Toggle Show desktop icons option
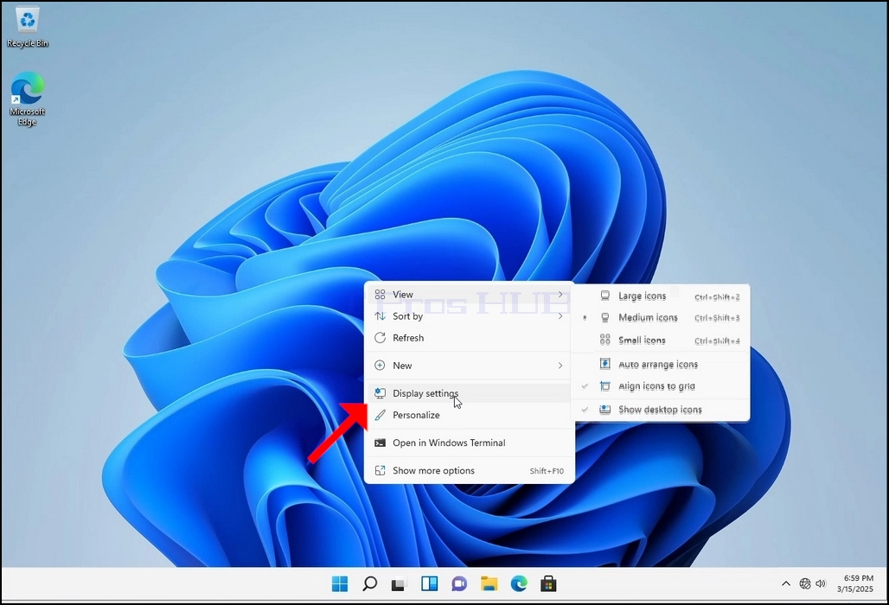The height and width of the screenshot is (605, 889). pyautogui.click(x=660, y=410)
